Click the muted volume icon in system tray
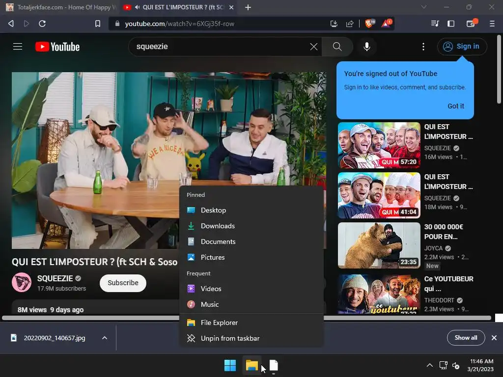This screenshot has width=503, height=377. [x=455, y=365]
